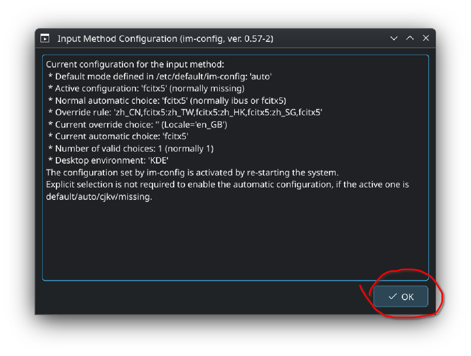This screenshot has width=471, height=356.
Task: Close the im-config dialog with X
Action: 426,38
